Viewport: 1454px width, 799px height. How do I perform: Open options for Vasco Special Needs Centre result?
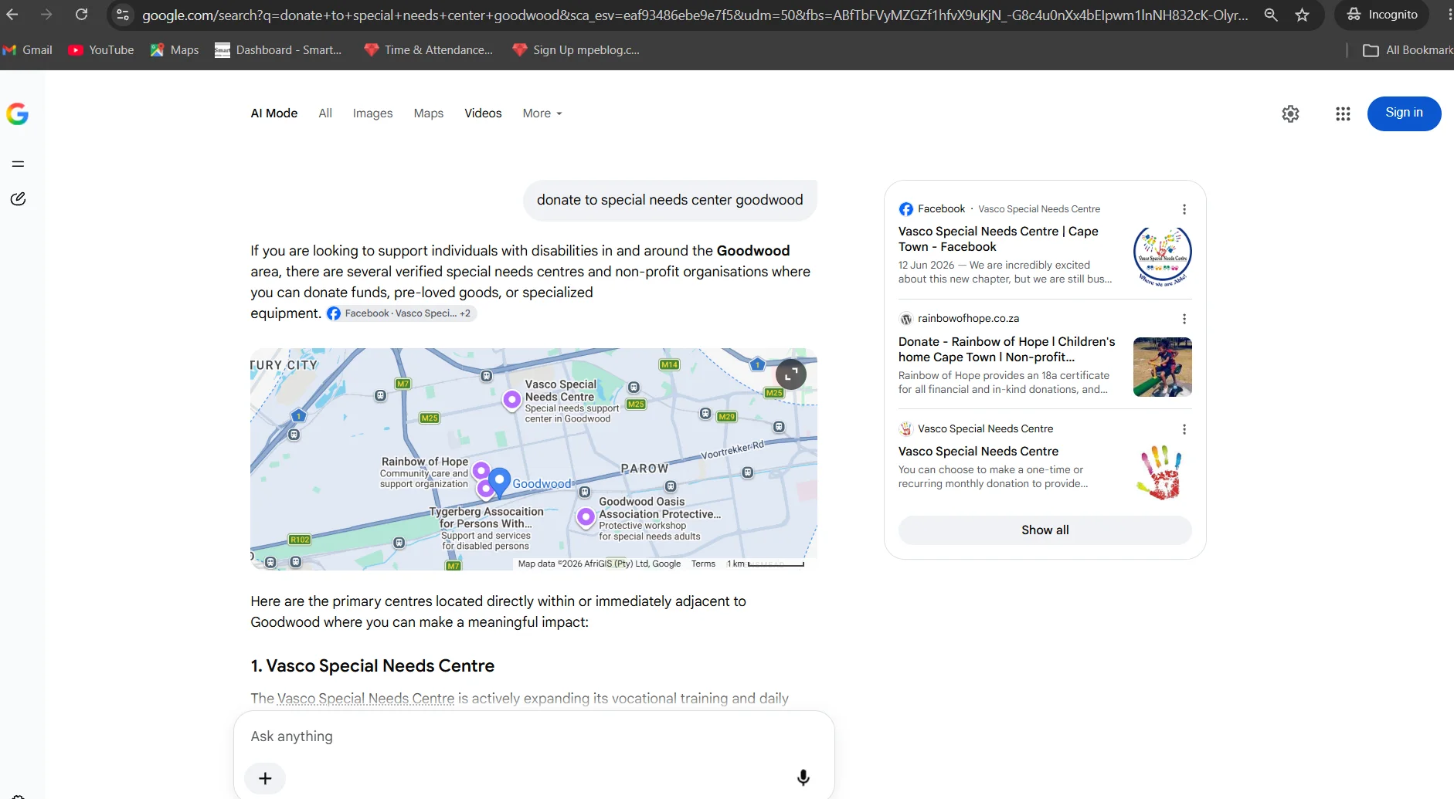[1184, 429]
